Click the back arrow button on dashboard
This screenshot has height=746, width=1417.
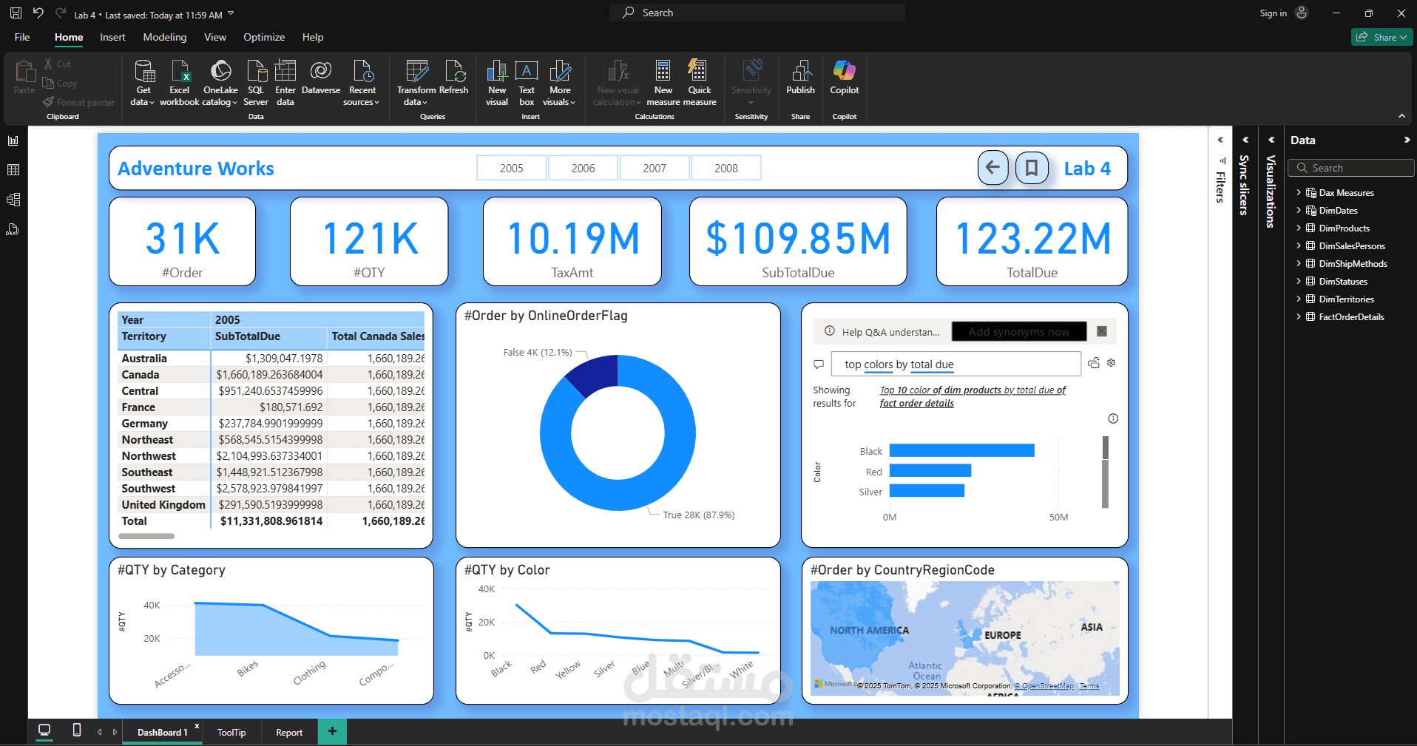992,168
